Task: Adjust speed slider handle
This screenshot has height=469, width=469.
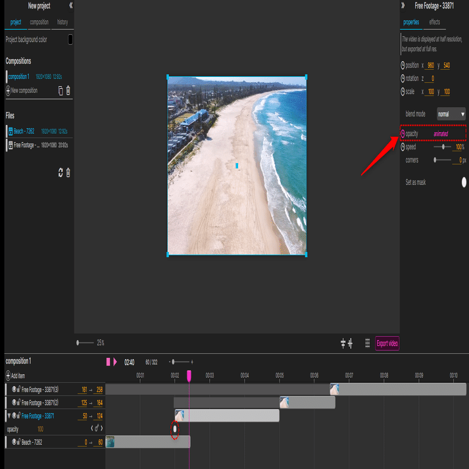Action: pyautogui.click(x=443, y=147)
